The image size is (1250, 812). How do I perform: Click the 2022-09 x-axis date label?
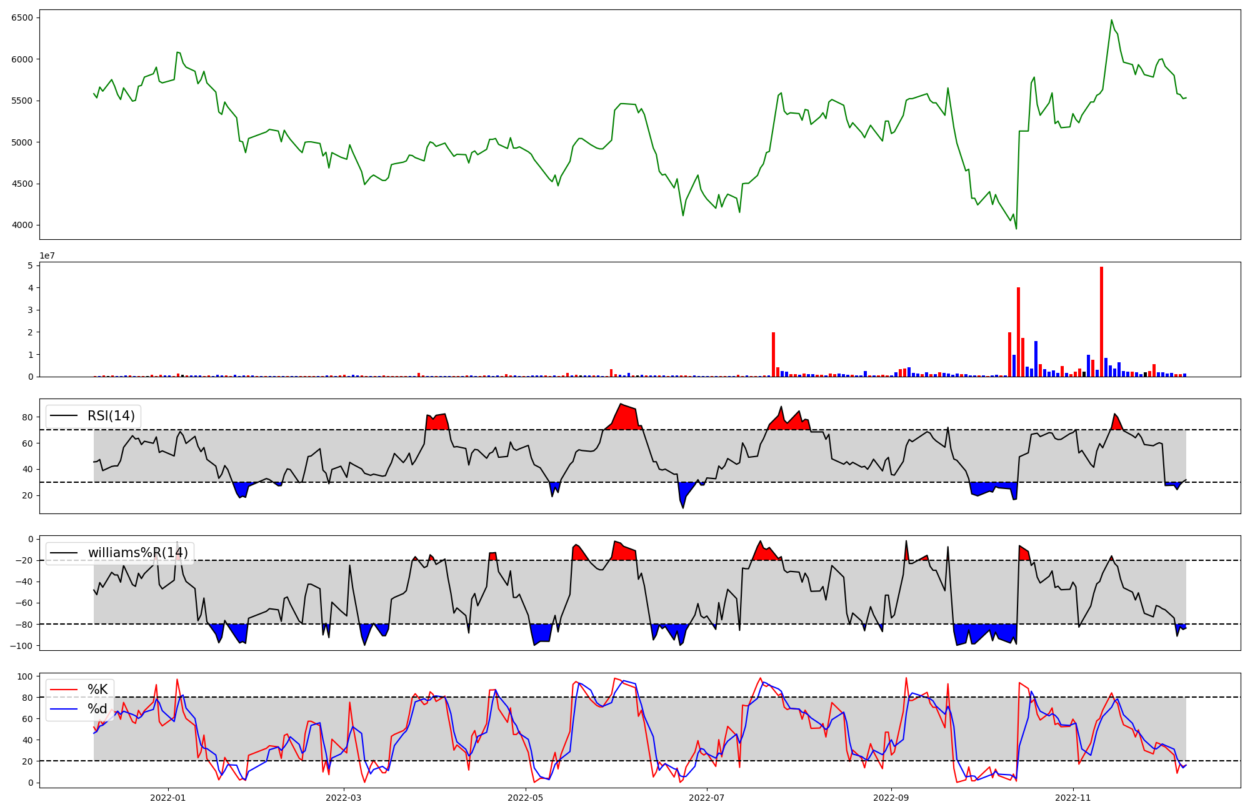click(x=890, y=798)
